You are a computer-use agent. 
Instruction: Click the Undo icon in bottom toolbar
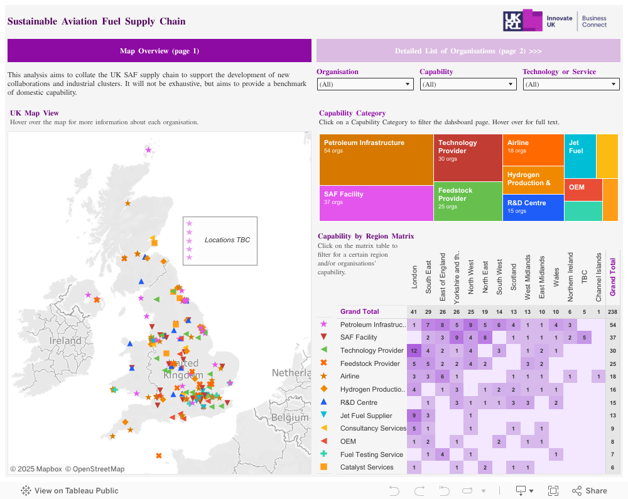[394, 491]
